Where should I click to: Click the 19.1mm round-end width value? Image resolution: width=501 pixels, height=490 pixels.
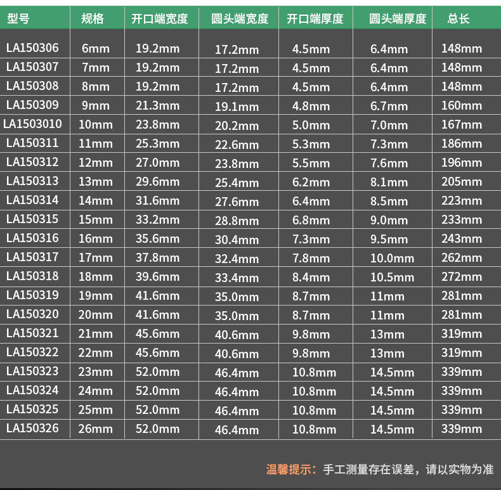pyautogui.click(x=237, y=106)
